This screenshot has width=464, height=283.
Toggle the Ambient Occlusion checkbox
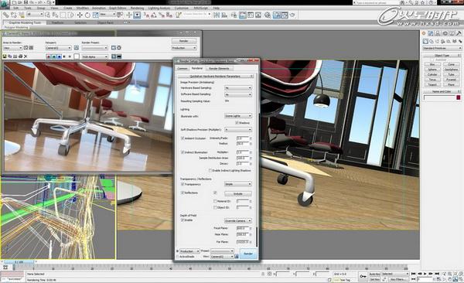[183, 138]
